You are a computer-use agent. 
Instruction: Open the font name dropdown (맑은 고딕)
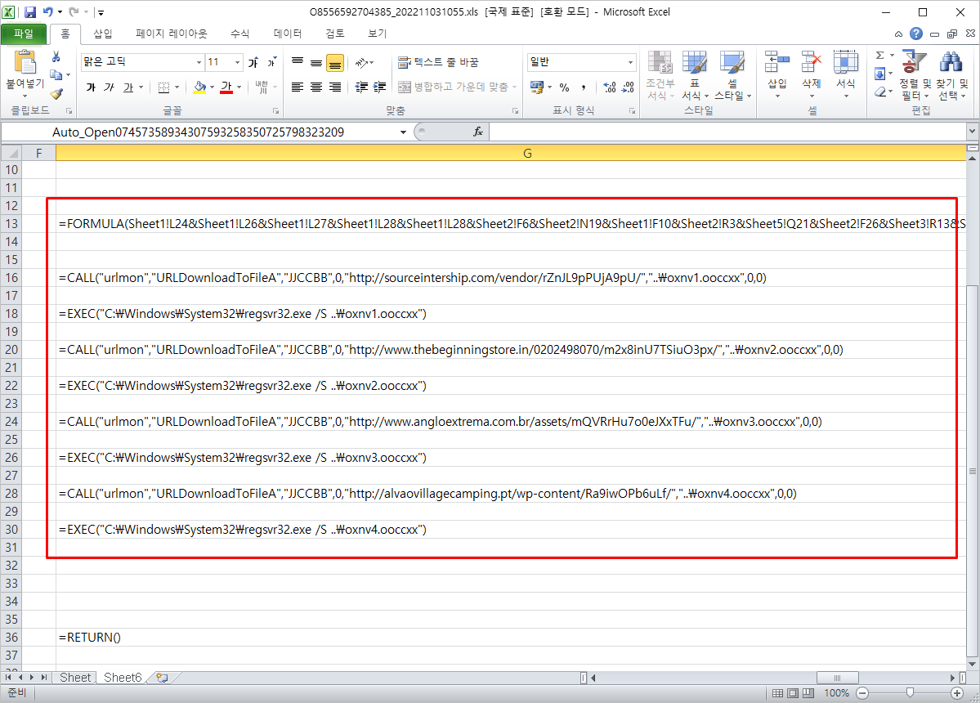click(x=199, y=62)
